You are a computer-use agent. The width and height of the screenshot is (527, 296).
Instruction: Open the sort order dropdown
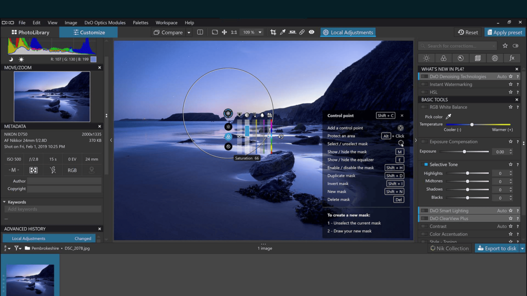[x=7, y=248]
